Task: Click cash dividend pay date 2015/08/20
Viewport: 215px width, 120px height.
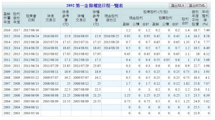Action: [111, 42]
